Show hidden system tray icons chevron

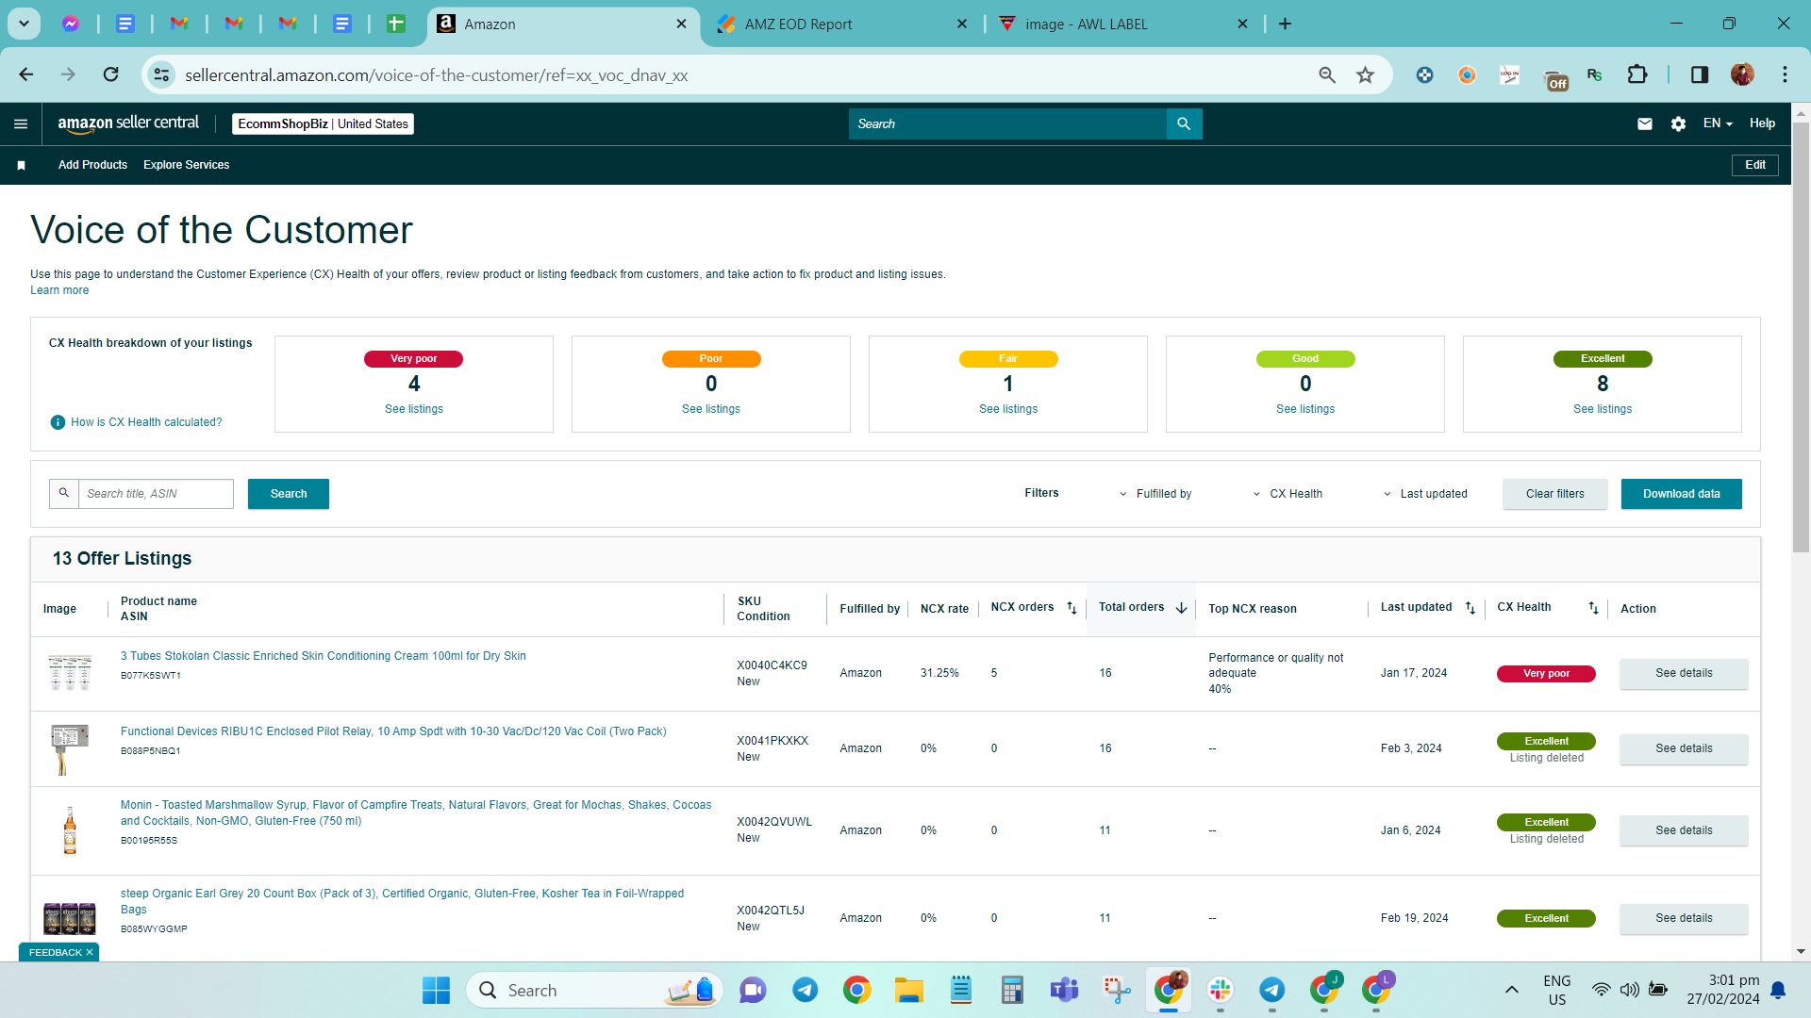(x=1512, y=990)
